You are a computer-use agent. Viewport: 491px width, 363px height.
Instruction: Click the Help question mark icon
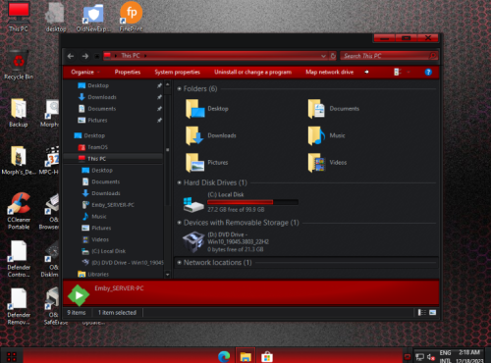(x=428, y=72)
